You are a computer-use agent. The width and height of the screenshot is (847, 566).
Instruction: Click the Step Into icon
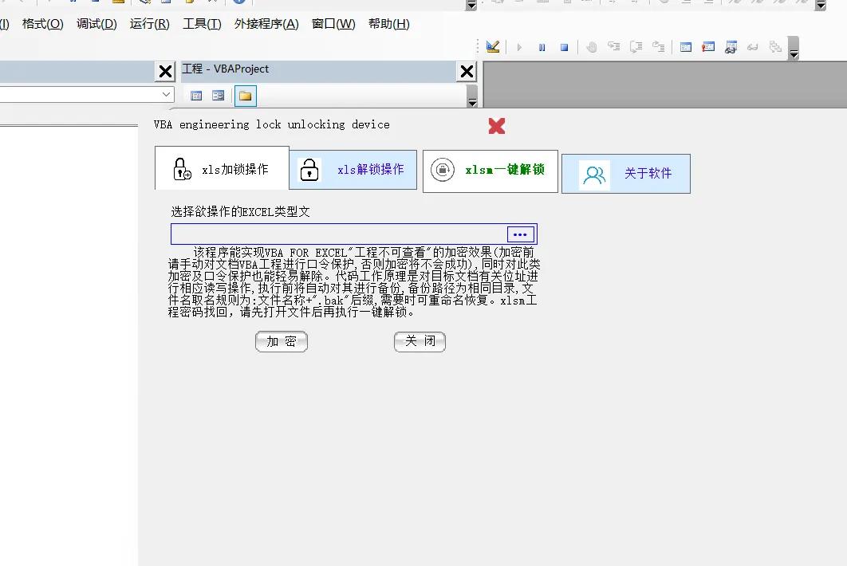[613, 47]
